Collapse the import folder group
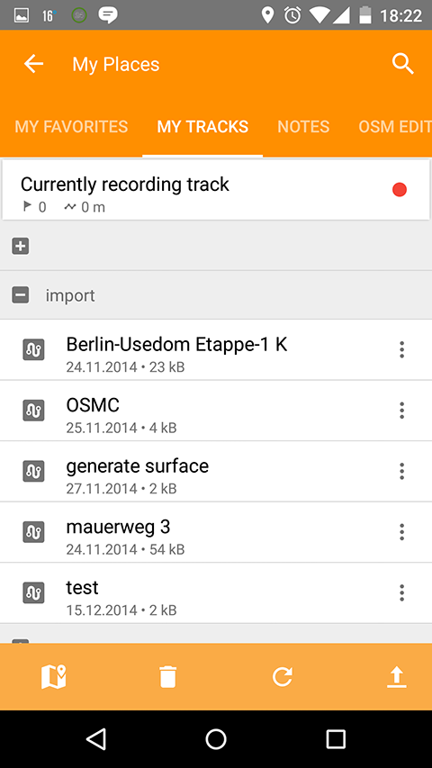The width and height of the screenshot is (432, 768). (x=21, y=295)
